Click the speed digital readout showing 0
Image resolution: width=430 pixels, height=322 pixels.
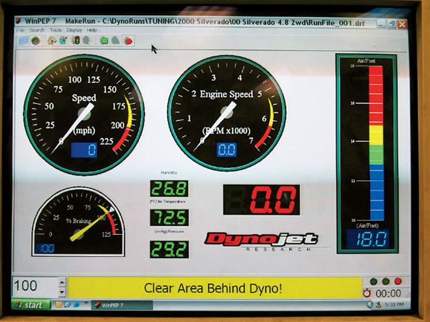coord(84,150)
